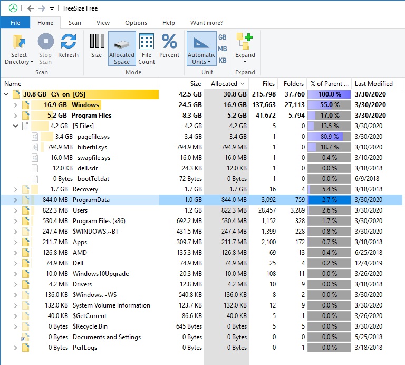Image resolution: width=405 pixels, height=365 pixels.
Task: Set units to GB
Action: [222, 37]
